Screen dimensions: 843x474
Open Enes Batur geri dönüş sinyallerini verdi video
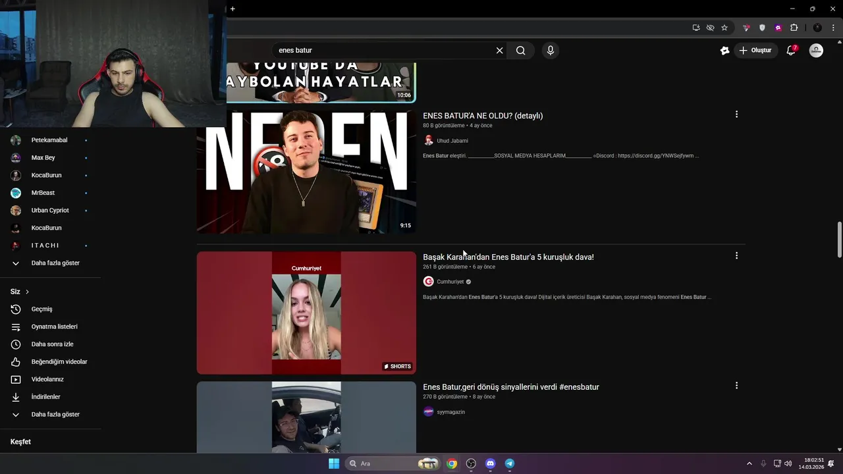pyautogui.click(x=511, y=387)
